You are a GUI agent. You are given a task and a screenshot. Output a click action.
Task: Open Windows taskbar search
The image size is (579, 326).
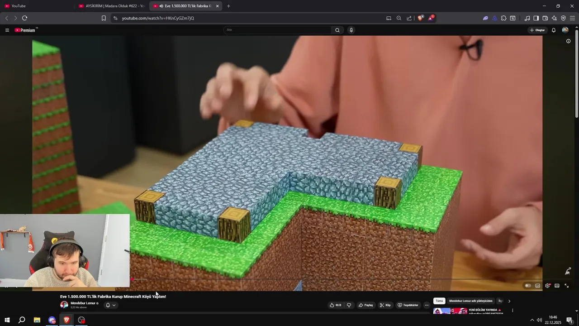click(x=22, y=320)
